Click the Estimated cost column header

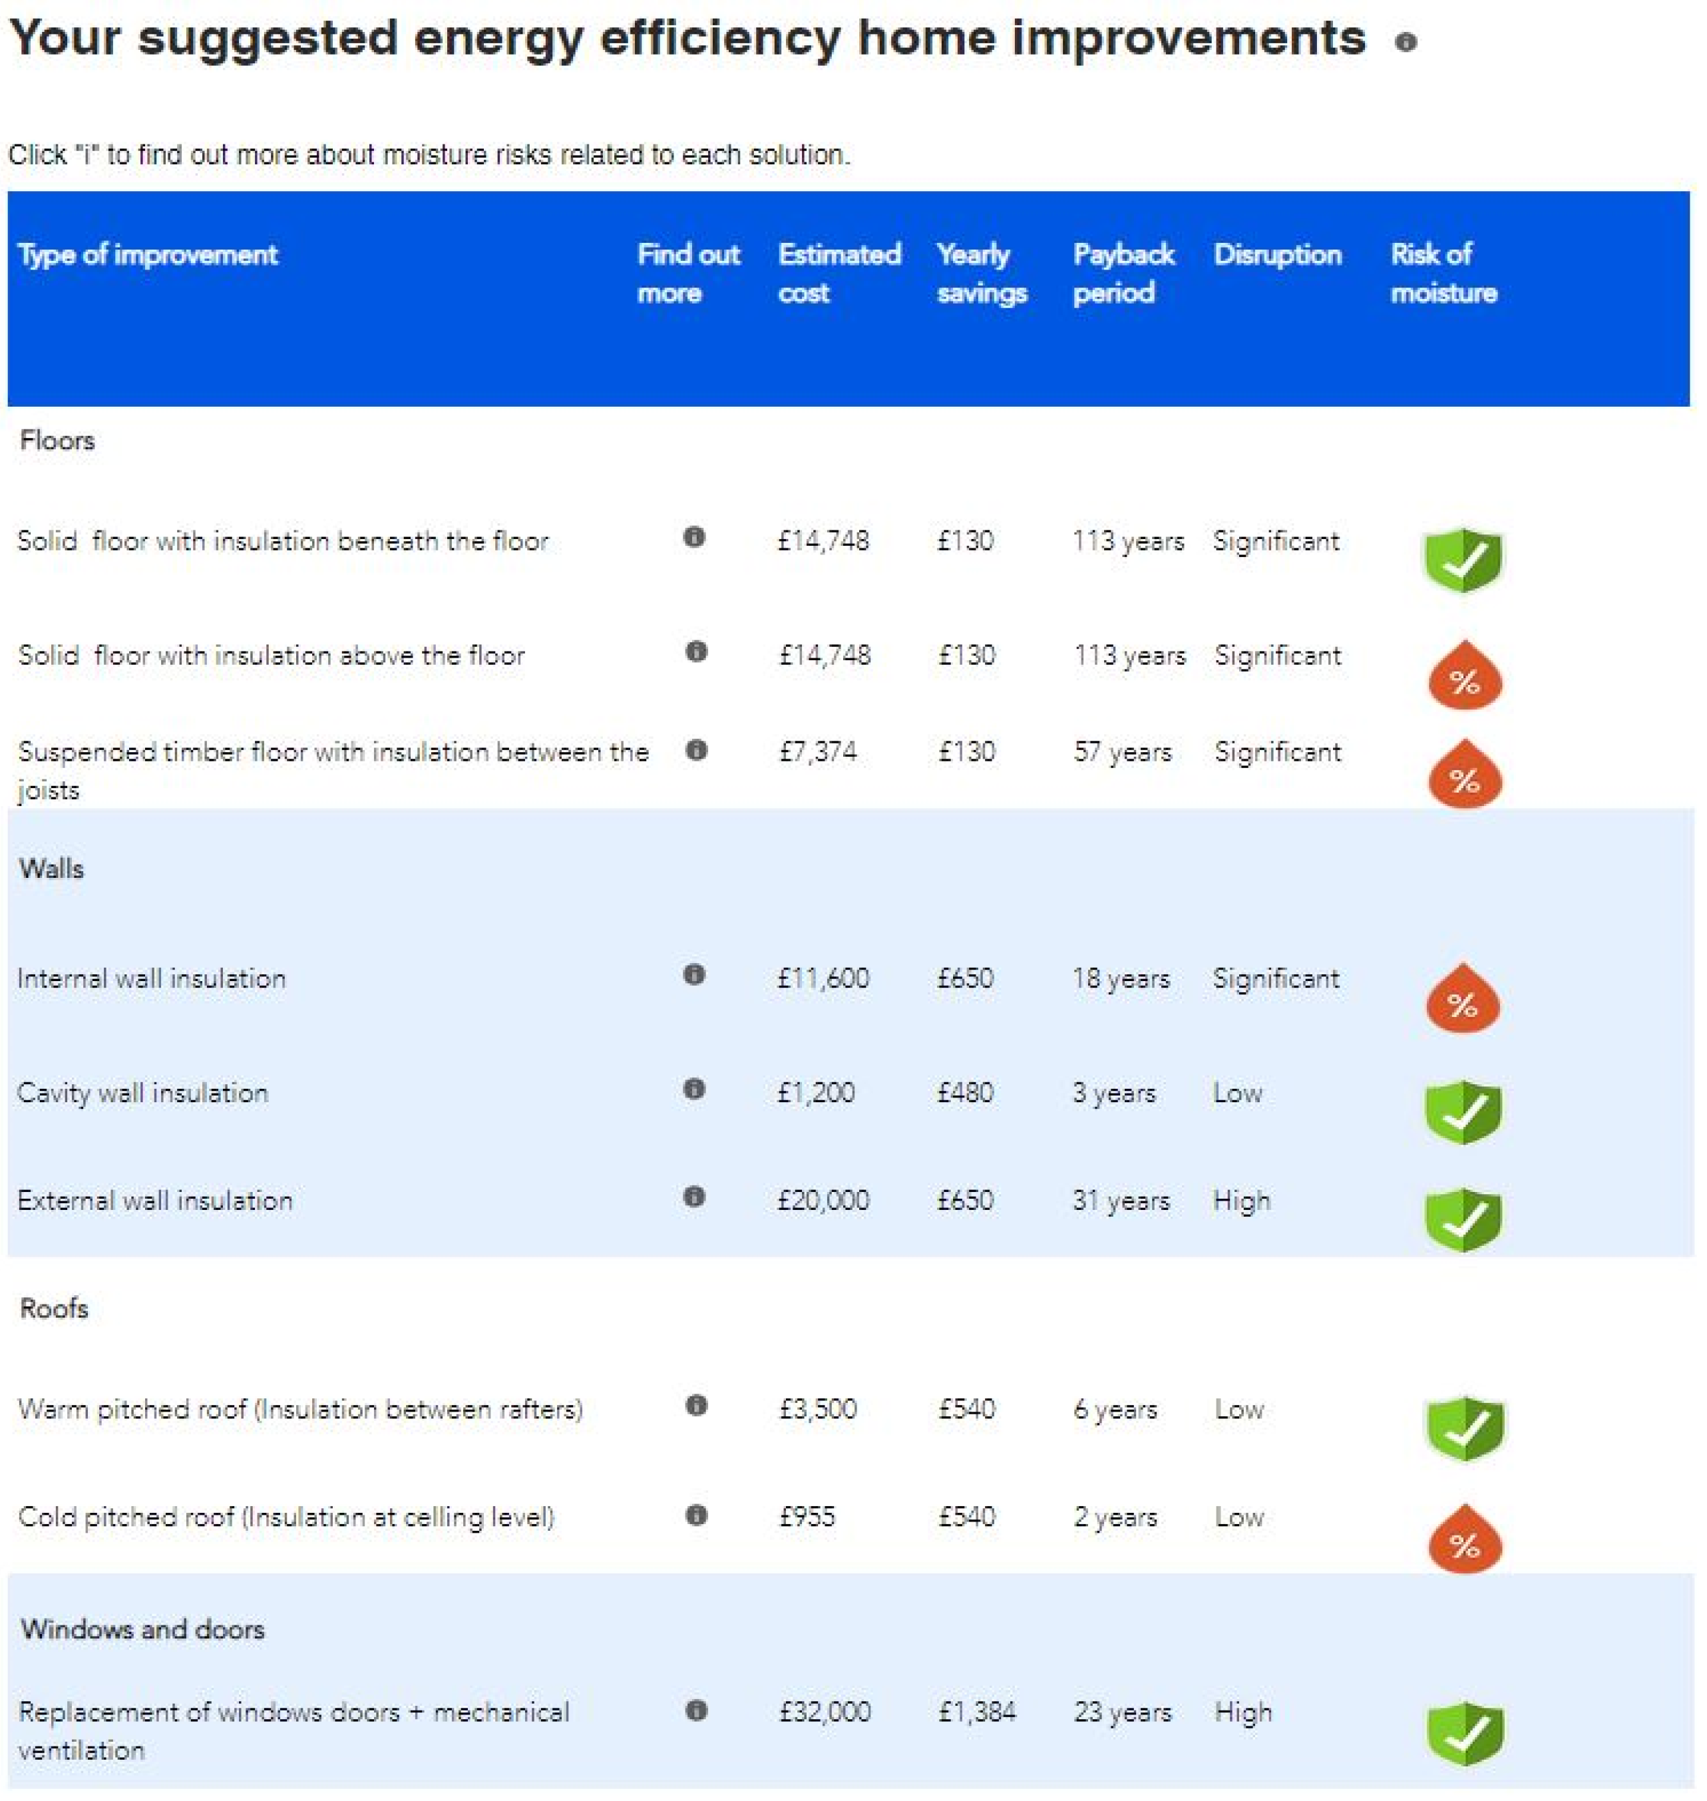839,273
